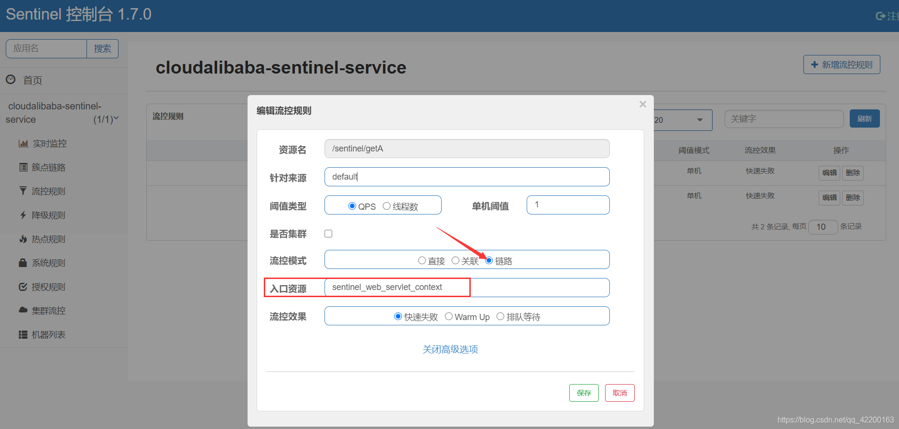Choose the 直接 flow control mode
Viewport: 899px width, 429px height.
coord(422,260)
